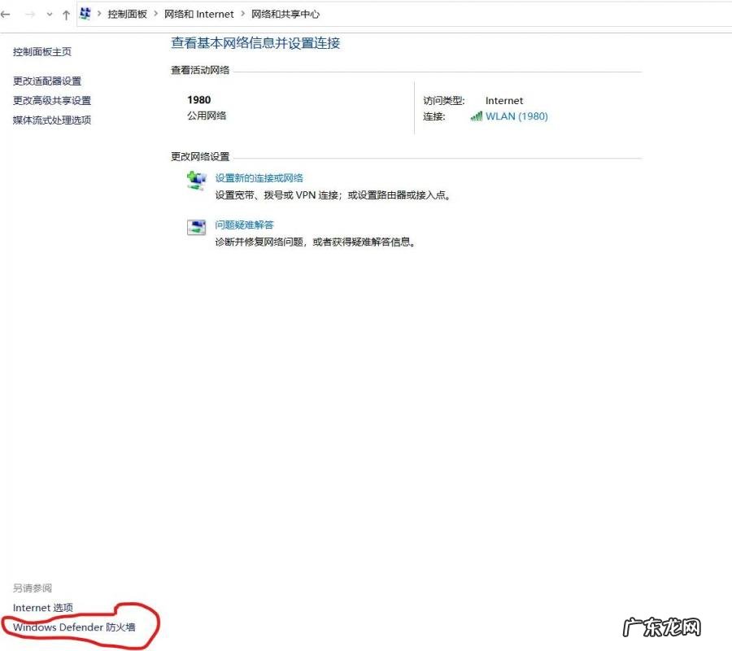This screenshot has height=651, width=732.
Task: Open Internet 选项 from the sidebar
Action: point(43,607)
